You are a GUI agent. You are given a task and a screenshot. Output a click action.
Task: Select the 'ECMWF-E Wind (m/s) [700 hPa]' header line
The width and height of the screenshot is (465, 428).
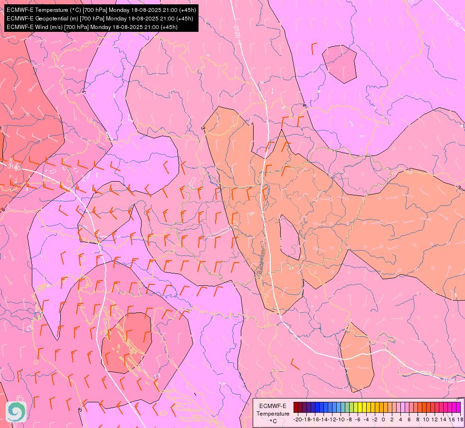click(x=92, y=27)
